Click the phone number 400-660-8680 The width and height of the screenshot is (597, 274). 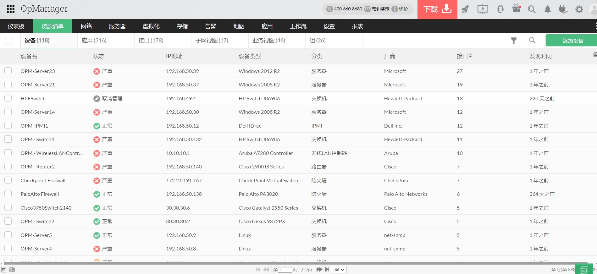tap(348, 9)
